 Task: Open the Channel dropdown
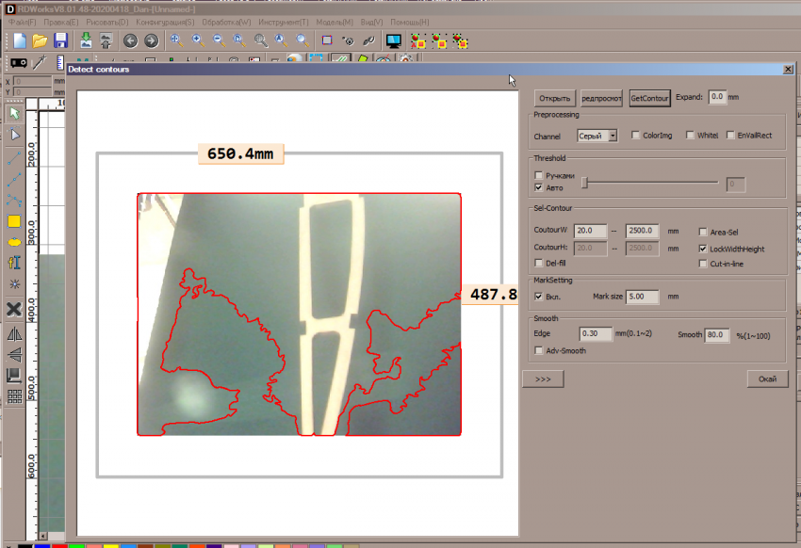click(x=613, y=136)
